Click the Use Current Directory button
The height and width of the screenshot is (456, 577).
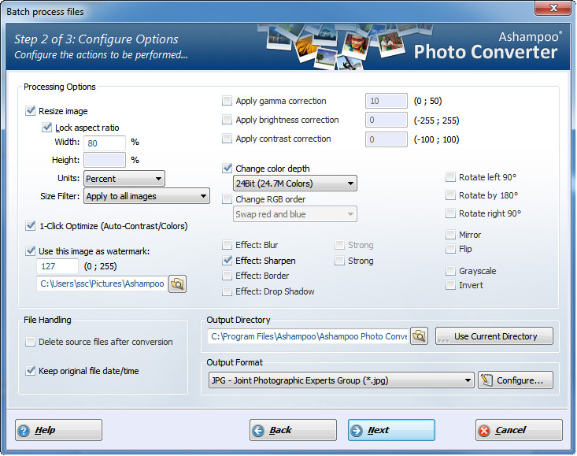(494, 336)
